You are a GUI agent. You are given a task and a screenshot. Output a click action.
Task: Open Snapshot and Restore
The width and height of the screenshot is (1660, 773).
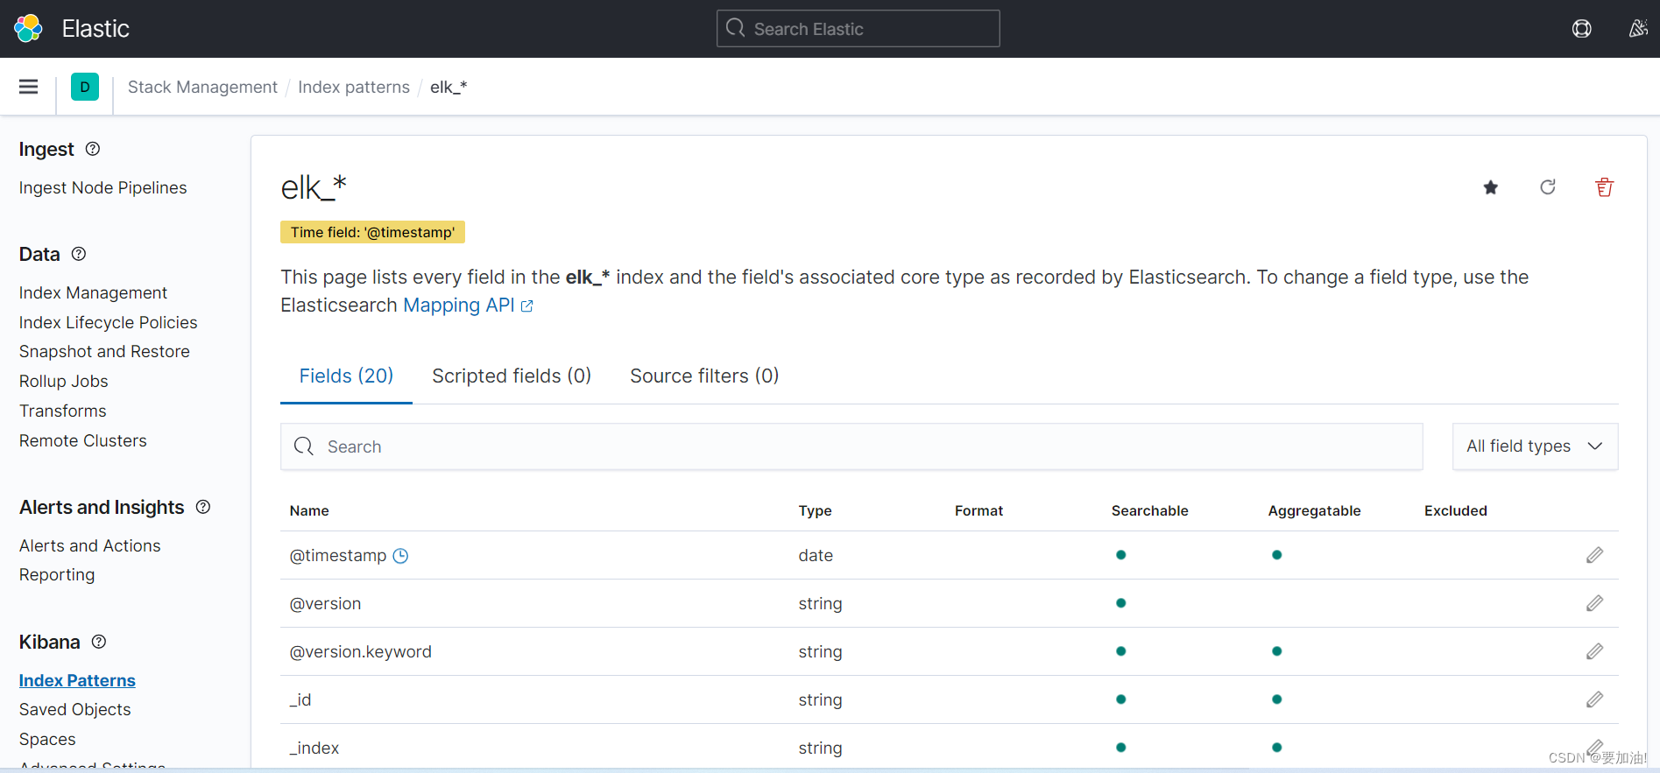coord(104,351)
